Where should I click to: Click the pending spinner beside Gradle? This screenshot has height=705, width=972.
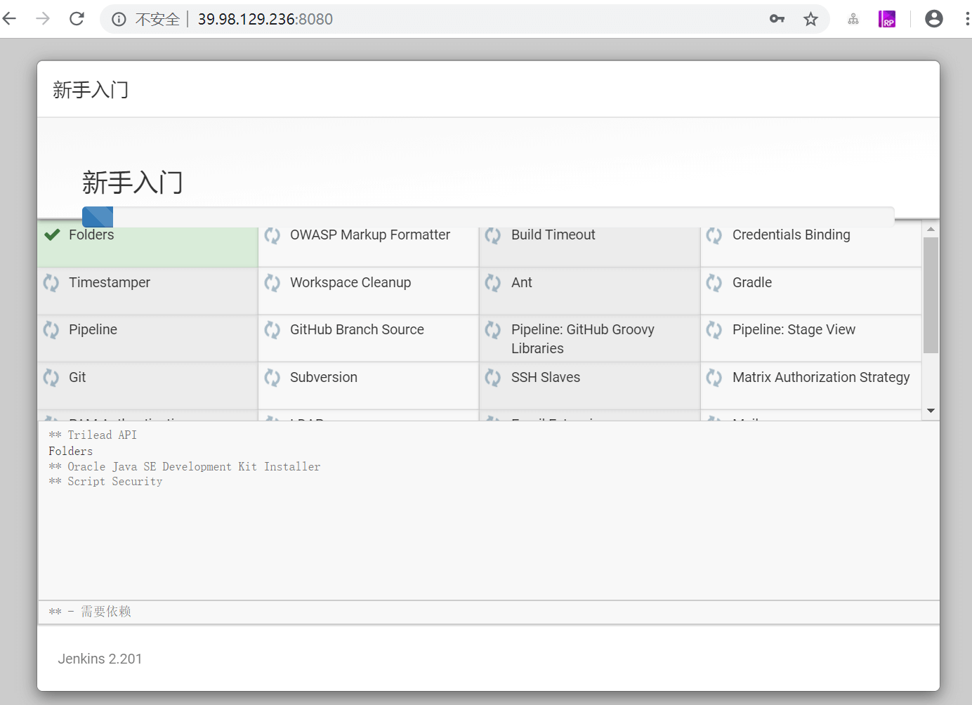coord(714,283)
